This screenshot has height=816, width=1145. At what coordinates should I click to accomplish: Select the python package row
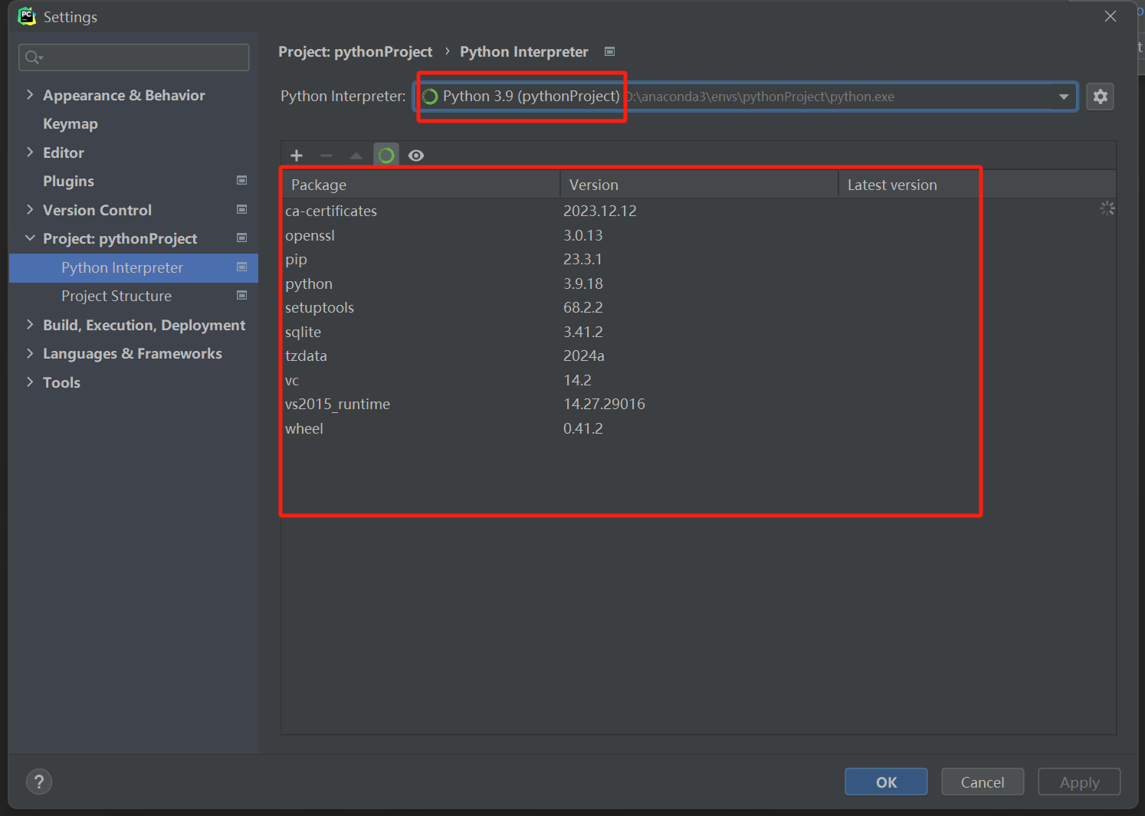[x=698, y=283]
